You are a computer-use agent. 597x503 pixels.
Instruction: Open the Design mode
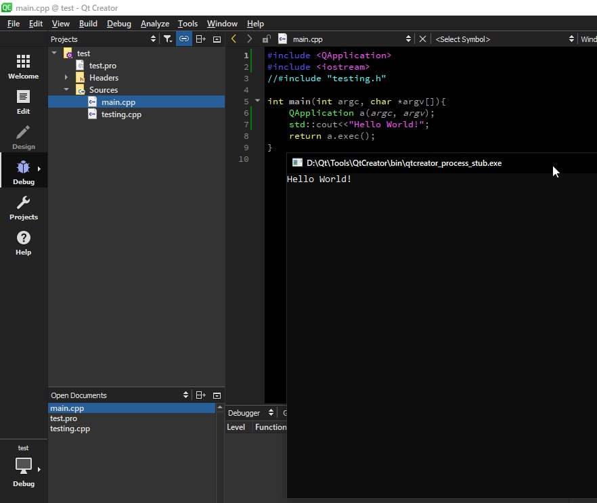tap(23, 137)
